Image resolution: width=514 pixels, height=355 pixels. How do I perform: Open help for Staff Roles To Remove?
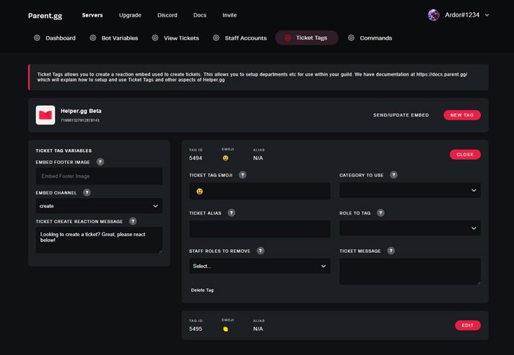[x=261, y=251]
